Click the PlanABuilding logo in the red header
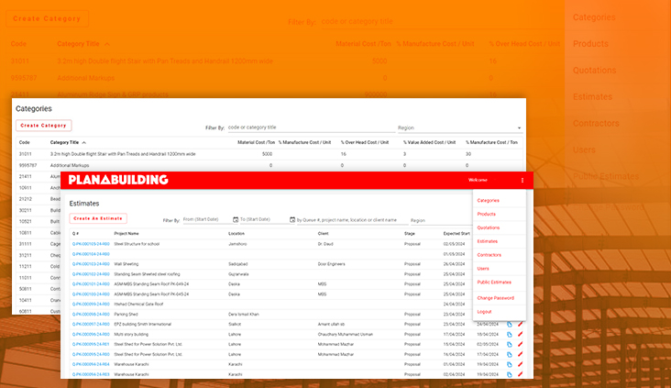Viewport: 671px width, 388px height. [118, 180]
